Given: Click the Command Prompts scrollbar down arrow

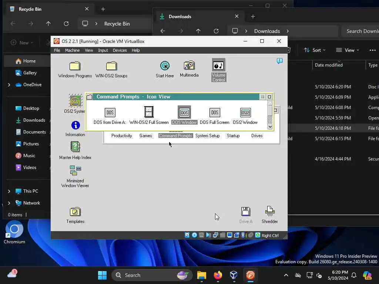Looking at the screenshot, I should [270, 126].
